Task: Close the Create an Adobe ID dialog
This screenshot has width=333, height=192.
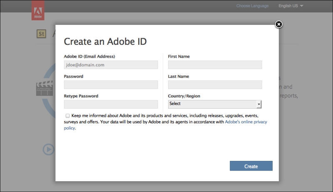Action: (278, 24)
